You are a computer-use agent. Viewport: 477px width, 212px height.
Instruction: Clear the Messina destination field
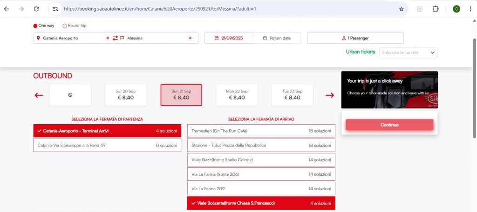click(x=190, y=38)
